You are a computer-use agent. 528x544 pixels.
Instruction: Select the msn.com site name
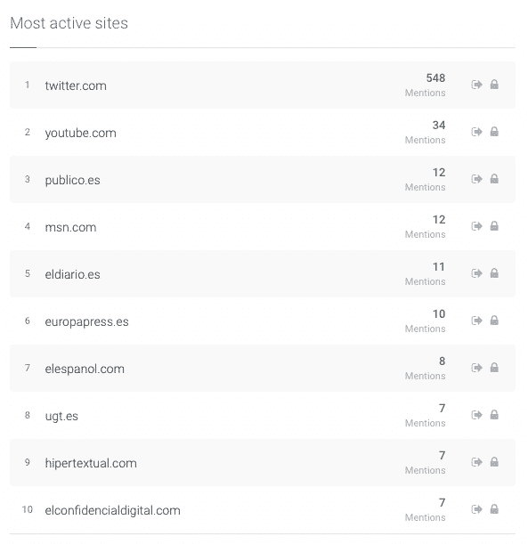70,227
